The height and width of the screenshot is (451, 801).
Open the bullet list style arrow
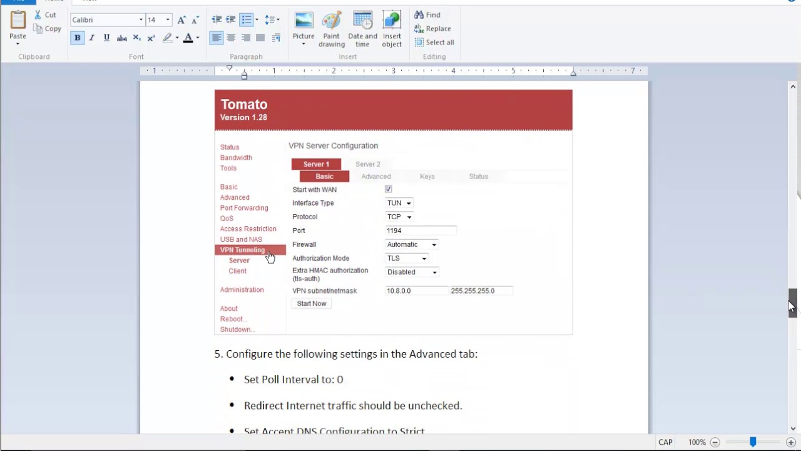point(257,20)
